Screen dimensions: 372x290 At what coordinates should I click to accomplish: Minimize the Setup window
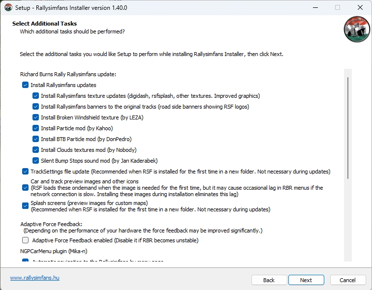[315, 7]
